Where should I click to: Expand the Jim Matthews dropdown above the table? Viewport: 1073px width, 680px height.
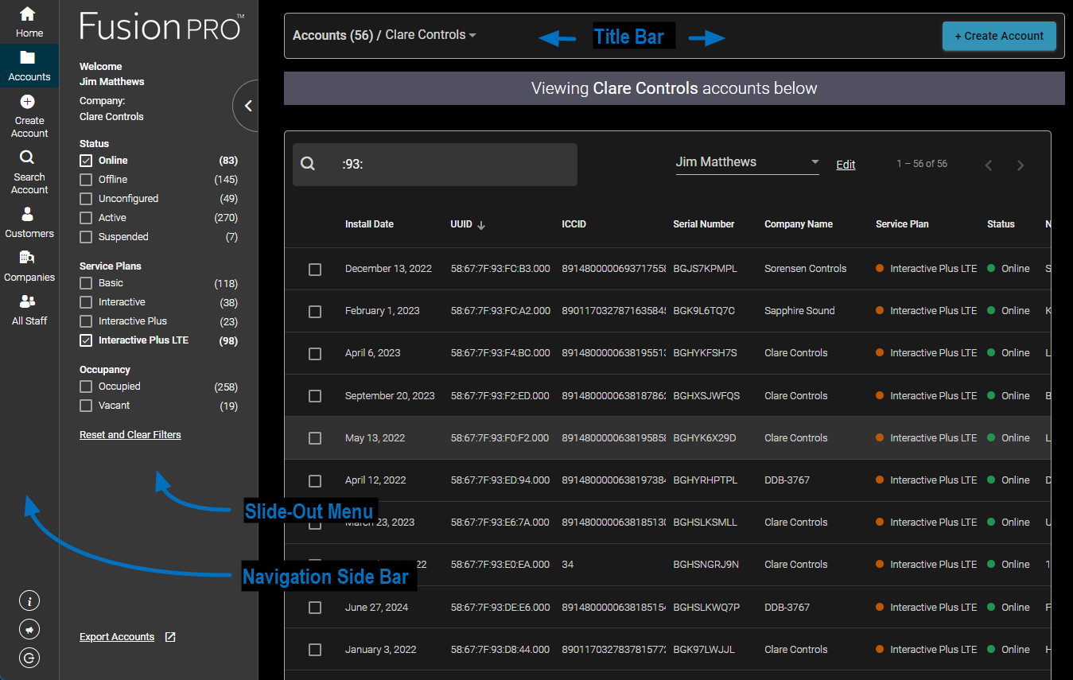coord(814,161)
